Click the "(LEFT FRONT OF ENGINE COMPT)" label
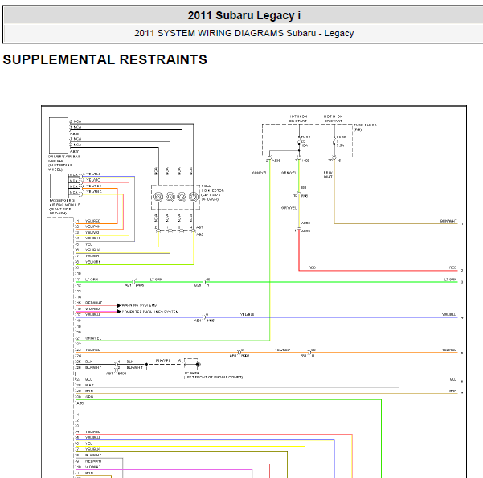 [x=213, y=377]
